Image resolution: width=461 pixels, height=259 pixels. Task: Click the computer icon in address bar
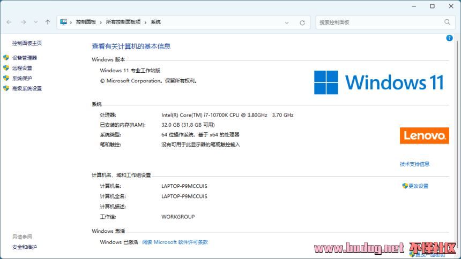63,22
